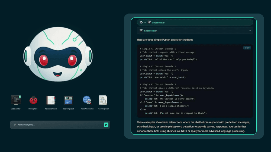Click CodeMentor icon in collapsible row
Screen dimensions: 271x152
pyautogui.click(x=141, y=31)
